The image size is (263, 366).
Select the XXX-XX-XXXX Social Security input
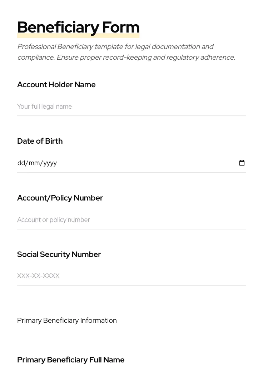click(107, 276)
